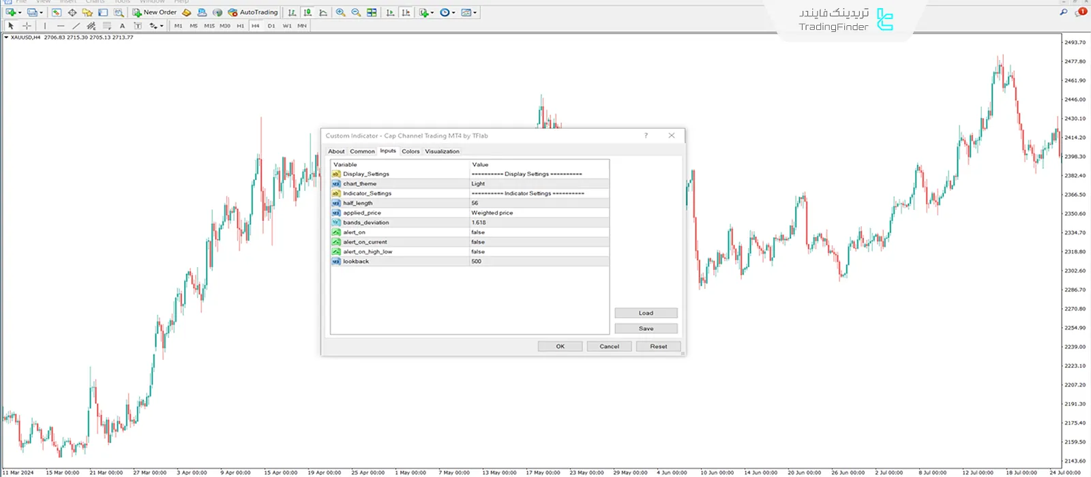This screenshot has height=477, width=1091.
Task: Click the New Order toolbar button
Action: 154,12
